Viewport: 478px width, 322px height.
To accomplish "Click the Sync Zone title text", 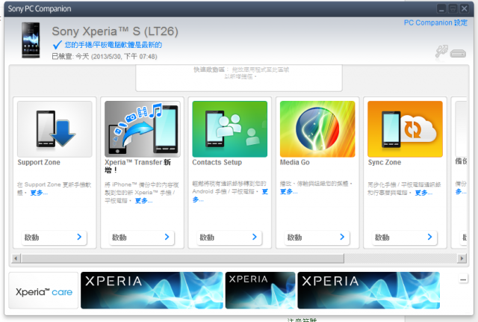I will coord(385,163).
